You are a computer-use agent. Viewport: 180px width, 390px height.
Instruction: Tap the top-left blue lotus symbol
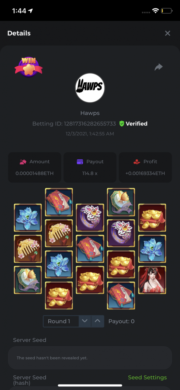28,218
